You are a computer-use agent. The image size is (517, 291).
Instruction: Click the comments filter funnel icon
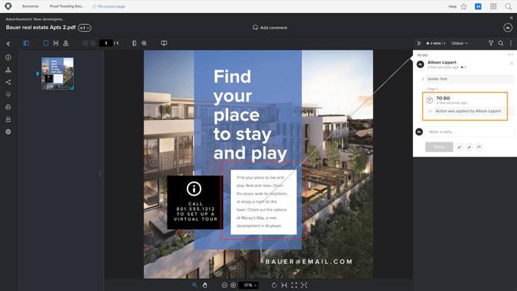click(491, 43)
